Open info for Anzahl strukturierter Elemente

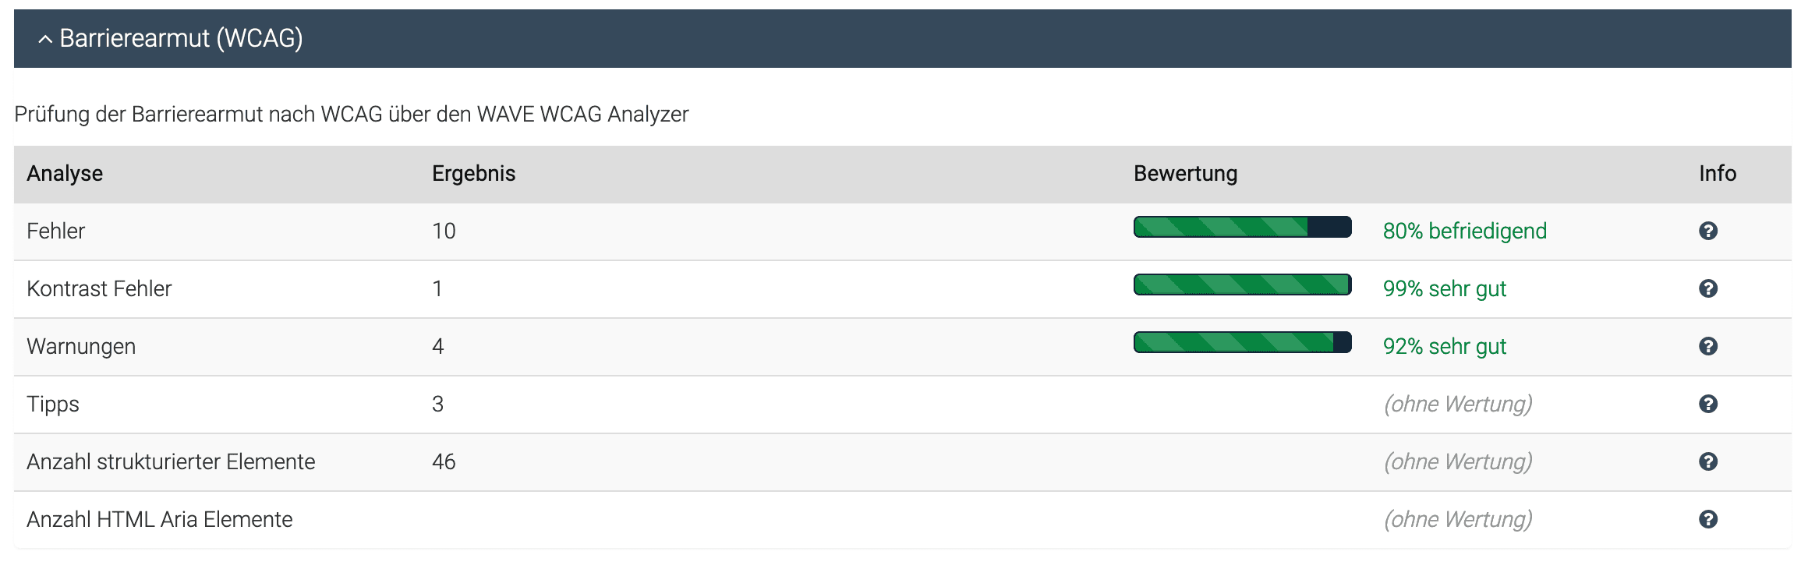point(1707,461)
